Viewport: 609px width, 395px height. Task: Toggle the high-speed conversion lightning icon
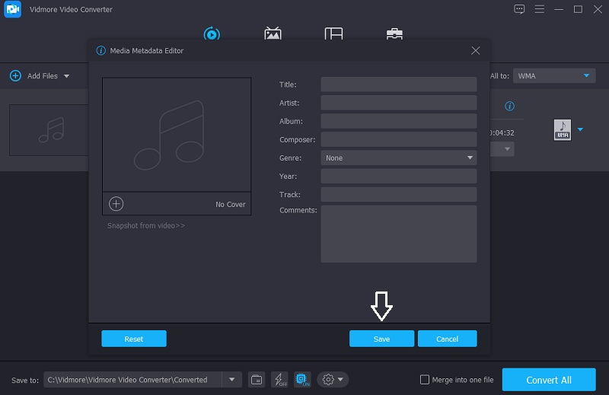pos(279,379)
